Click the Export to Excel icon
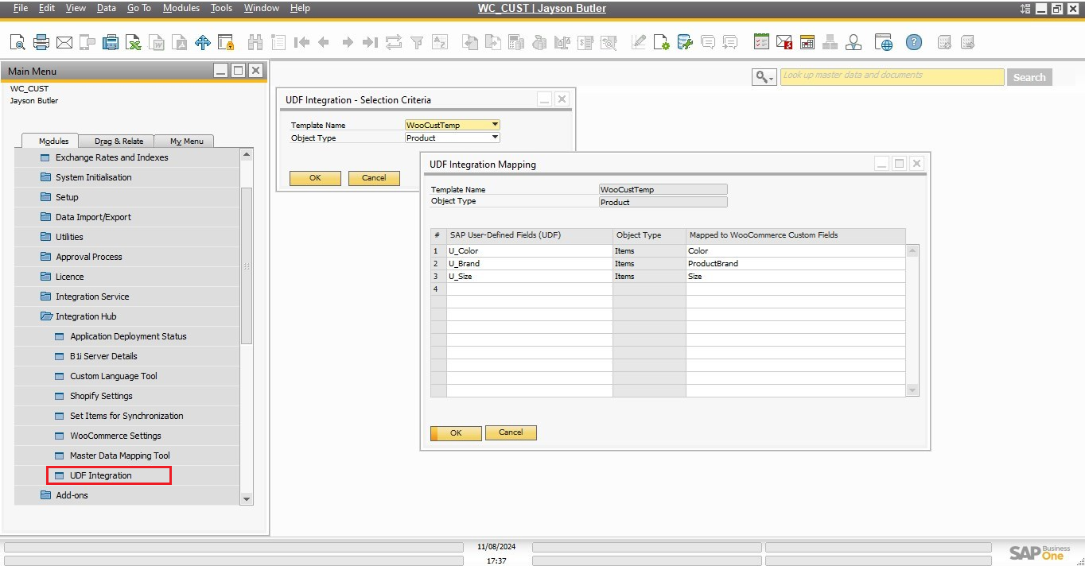1085x566 pixels. [134, 42]
